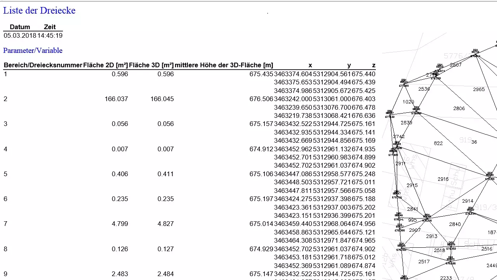Pick triangle 822 in the triangulation map
The width and height of the screenshot is (497, 280).
click(x=438, y=143)
